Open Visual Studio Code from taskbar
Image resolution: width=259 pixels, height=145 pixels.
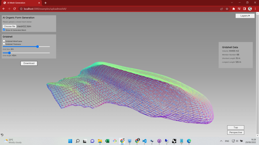coord(144,141)
